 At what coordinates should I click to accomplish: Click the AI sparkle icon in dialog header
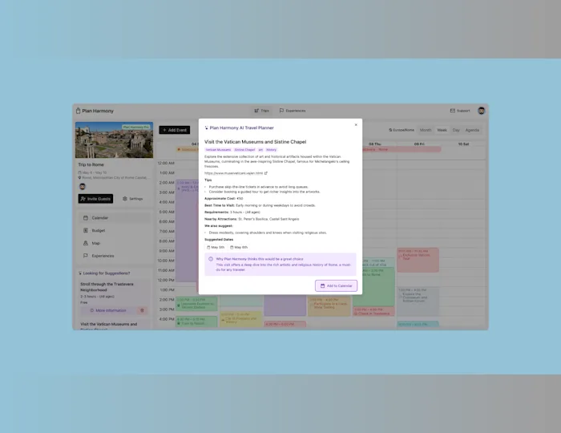click(207, 127)
